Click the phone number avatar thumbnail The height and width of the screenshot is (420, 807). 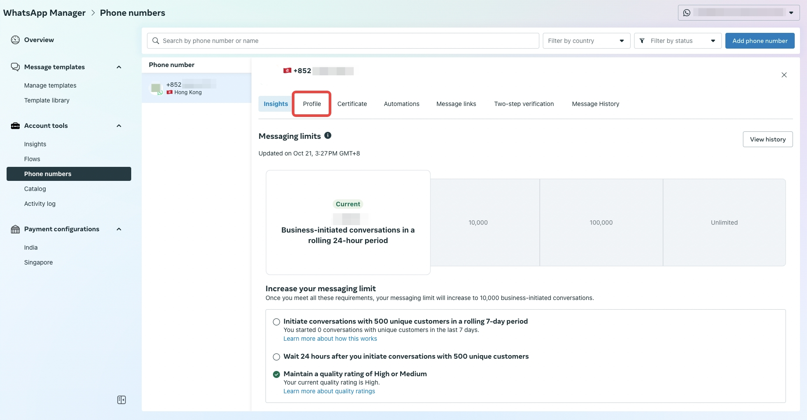pyautogui.click(x=156, y=88)
